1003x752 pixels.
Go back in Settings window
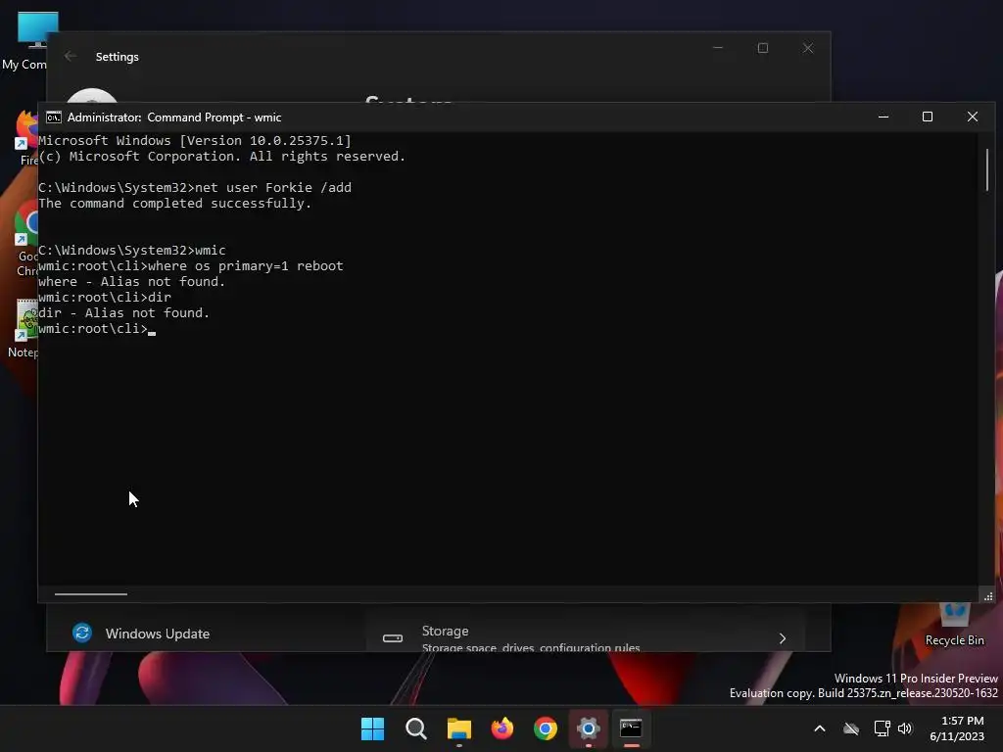[x=71, y=56]
